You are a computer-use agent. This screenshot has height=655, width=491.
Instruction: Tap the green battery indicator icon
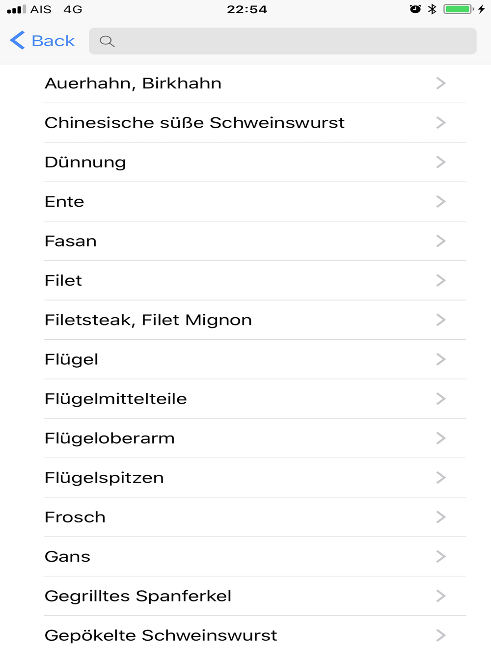click(459, 9)
